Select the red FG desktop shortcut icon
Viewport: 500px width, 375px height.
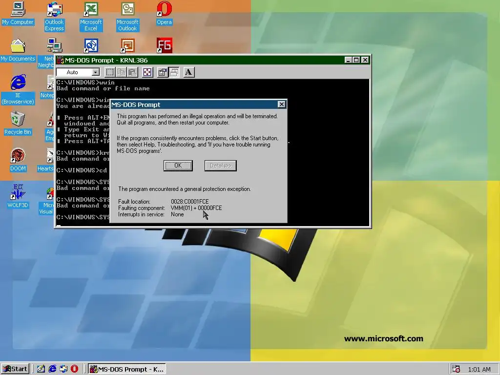(164, 45)
